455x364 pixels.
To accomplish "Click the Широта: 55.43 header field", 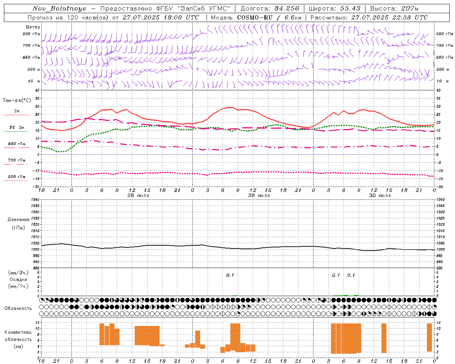I will 334,9.
